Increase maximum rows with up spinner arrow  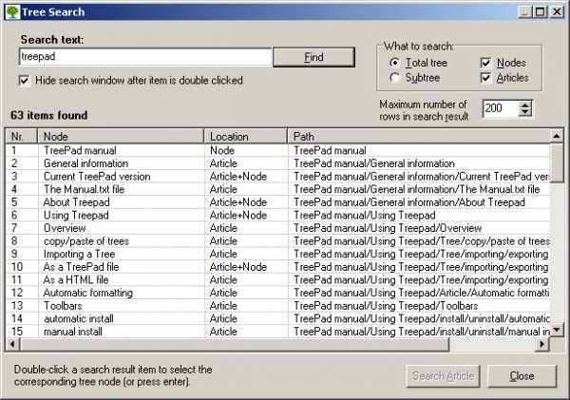[x=524, y=105]
